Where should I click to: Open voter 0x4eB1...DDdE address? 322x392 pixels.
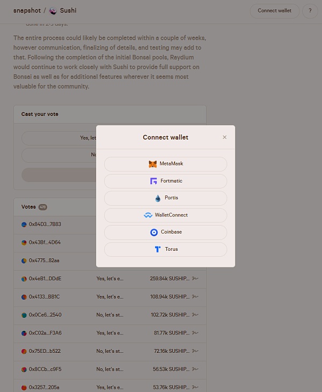pos(45,279)
